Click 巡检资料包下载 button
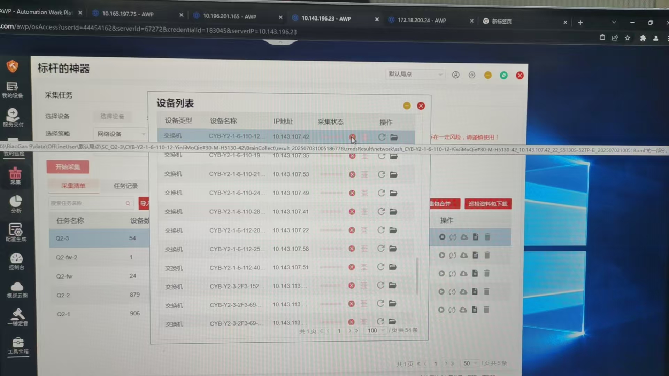 point(487,204)
